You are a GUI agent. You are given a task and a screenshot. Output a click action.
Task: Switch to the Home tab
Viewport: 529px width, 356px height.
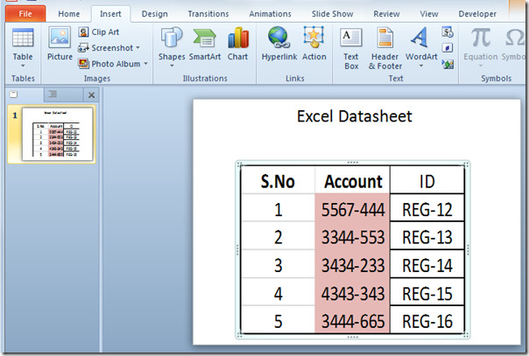coord(69,14)
